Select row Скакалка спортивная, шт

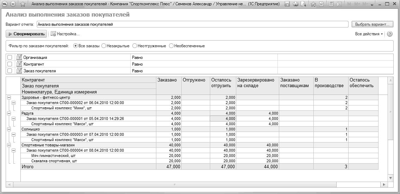88,161
